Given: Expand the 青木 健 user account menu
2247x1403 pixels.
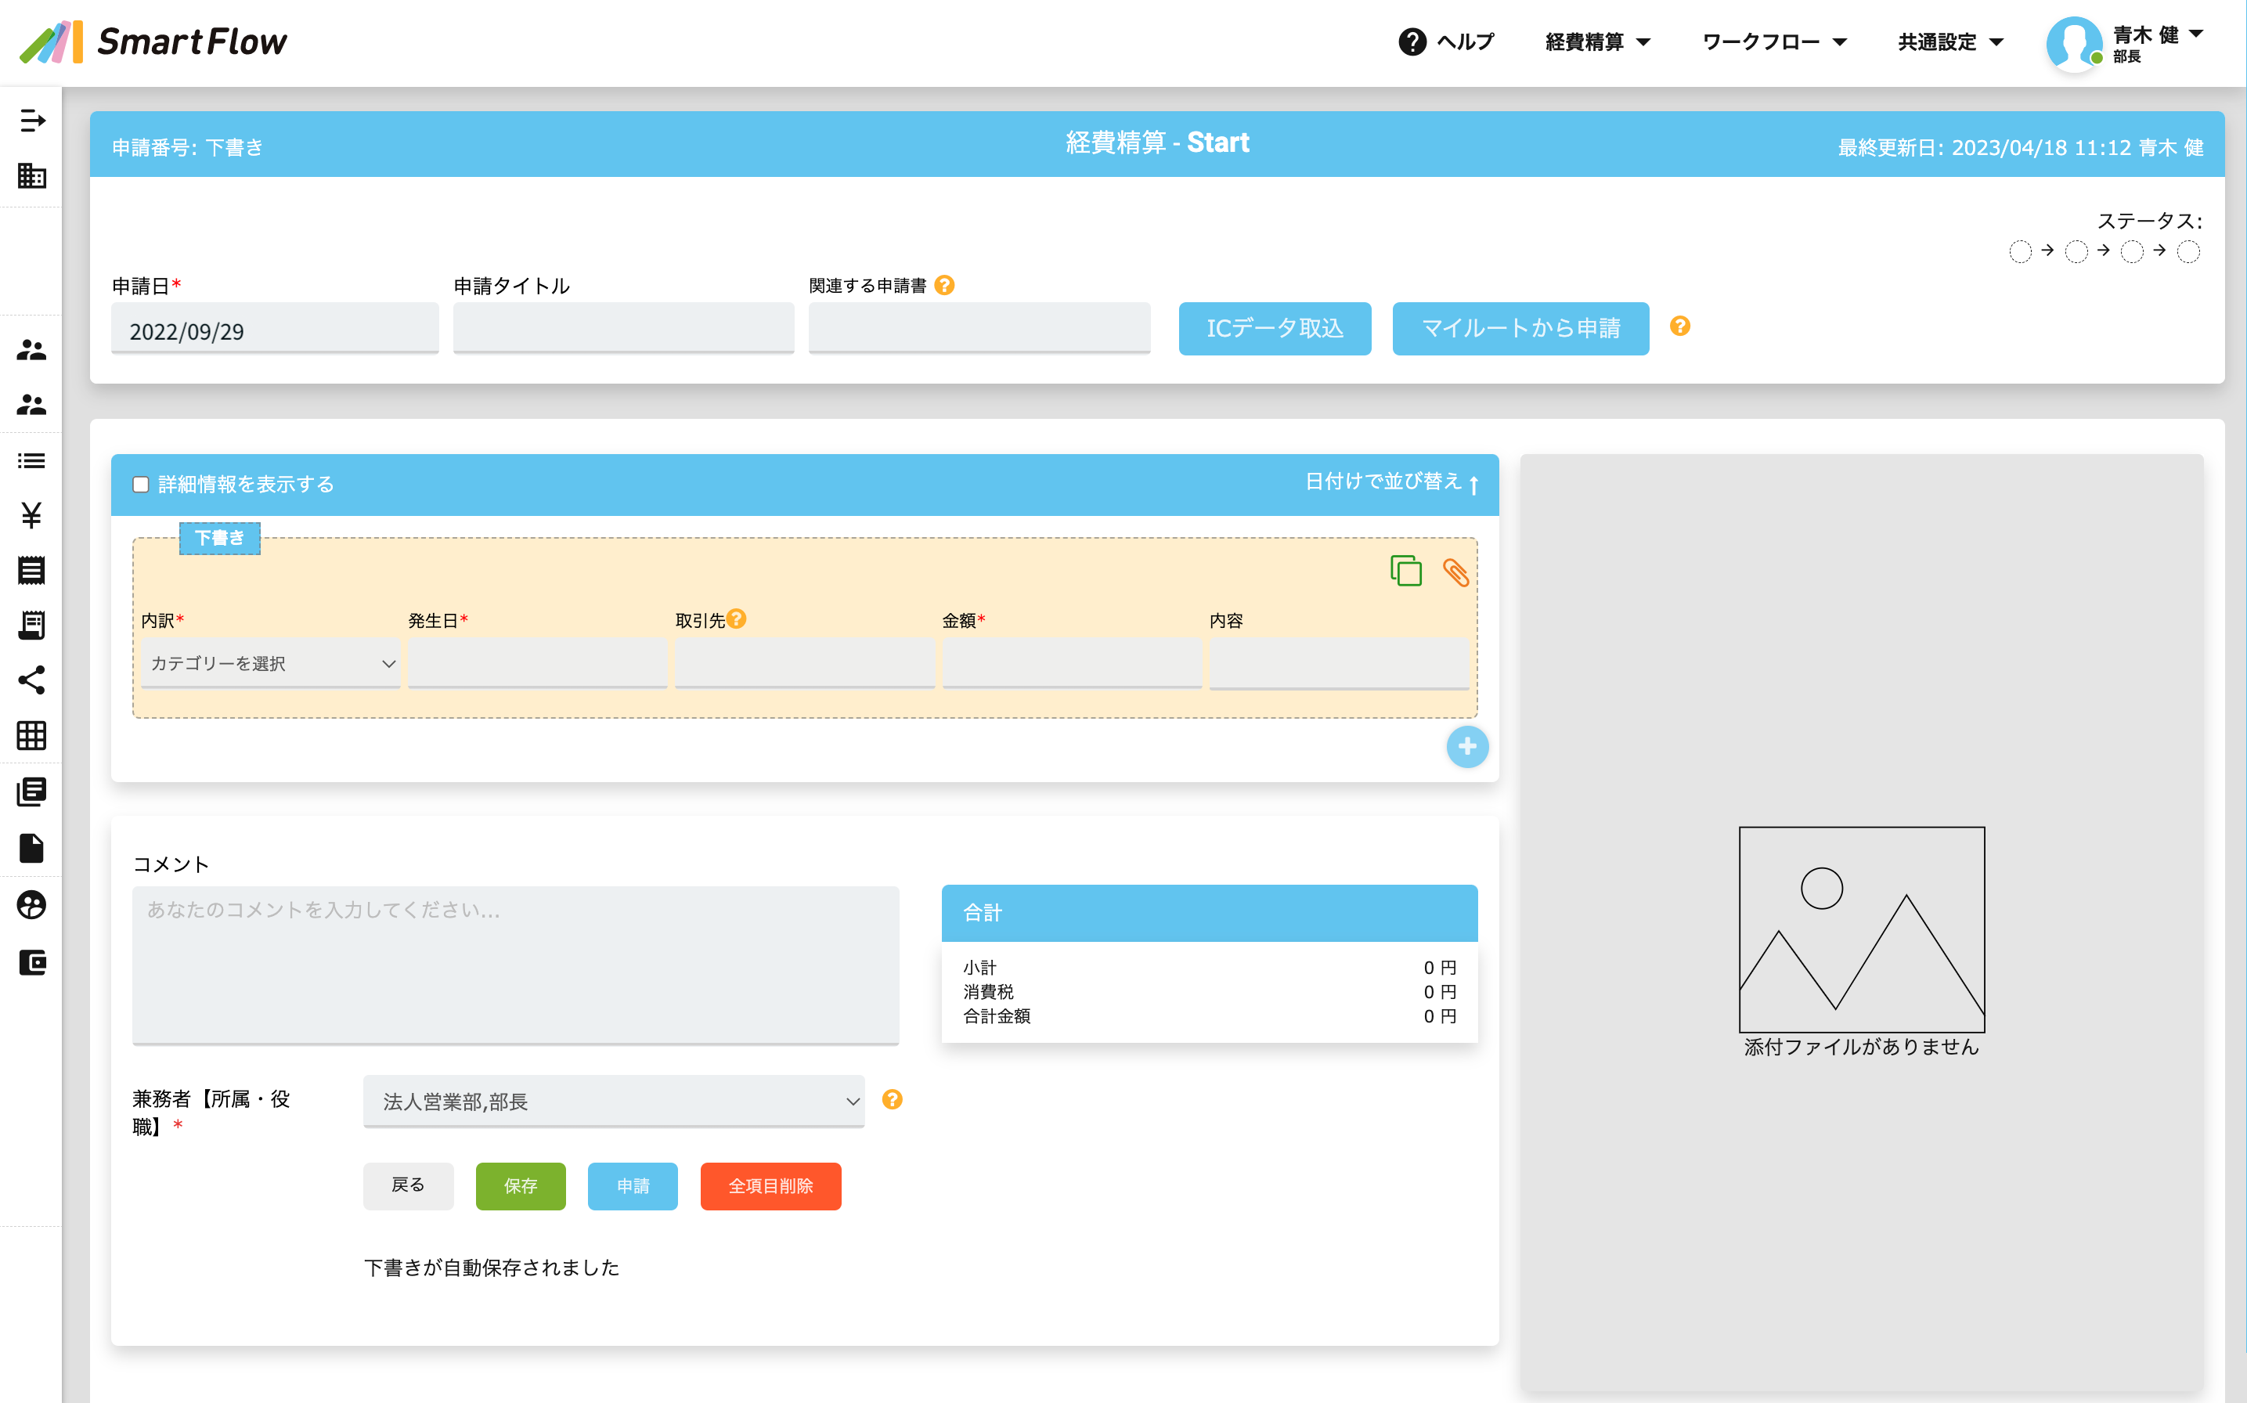Looking at the screenshot, I should pos(2156,41).
